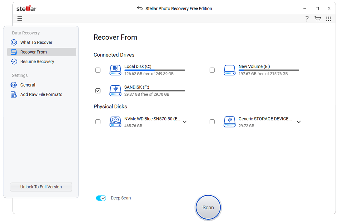Image resolution: width=338 pixels, height=224 pixels.
Task: Click Unlock To Full Version
Action: tap(41, 187)
